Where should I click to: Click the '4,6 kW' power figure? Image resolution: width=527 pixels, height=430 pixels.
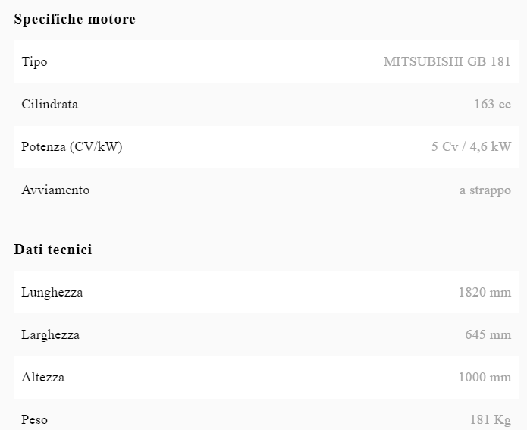pyautogui.click(x=490, y=146)
